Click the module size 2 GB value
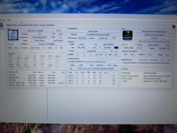The height and width of the screenshot is (133, 177). [x=81, y=65]
